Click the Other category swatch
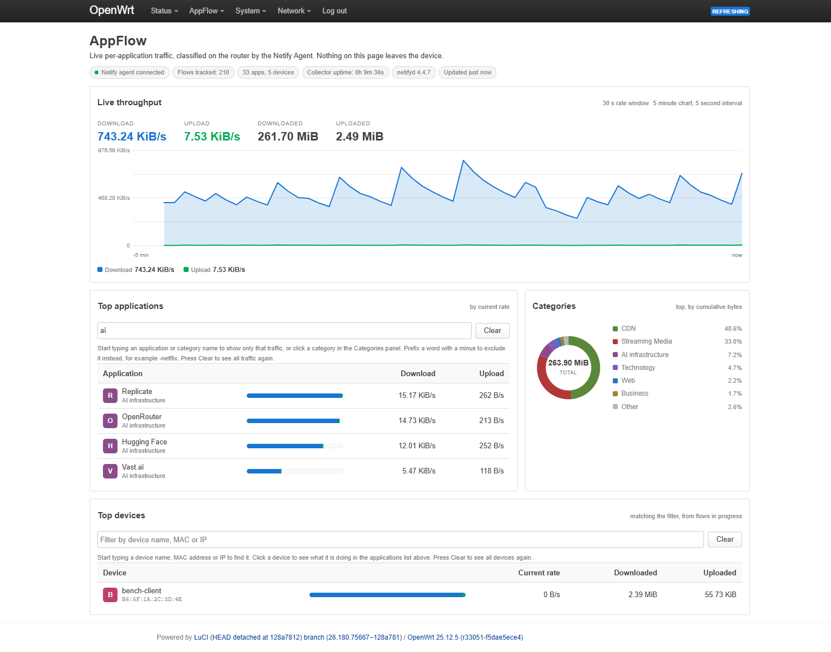The width and height of the screenshot is (831, 652). (x=616, y=407)
